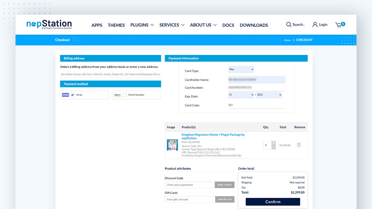This screenshot has width=372, height=209.
Task: Click the $0.00 tax value
Action: point(301,188)
